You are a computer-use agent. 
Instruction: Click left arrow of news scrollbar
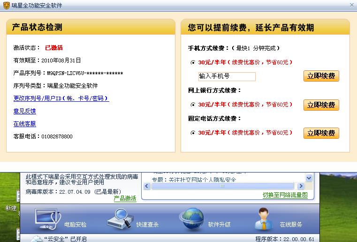click(147, 186)
